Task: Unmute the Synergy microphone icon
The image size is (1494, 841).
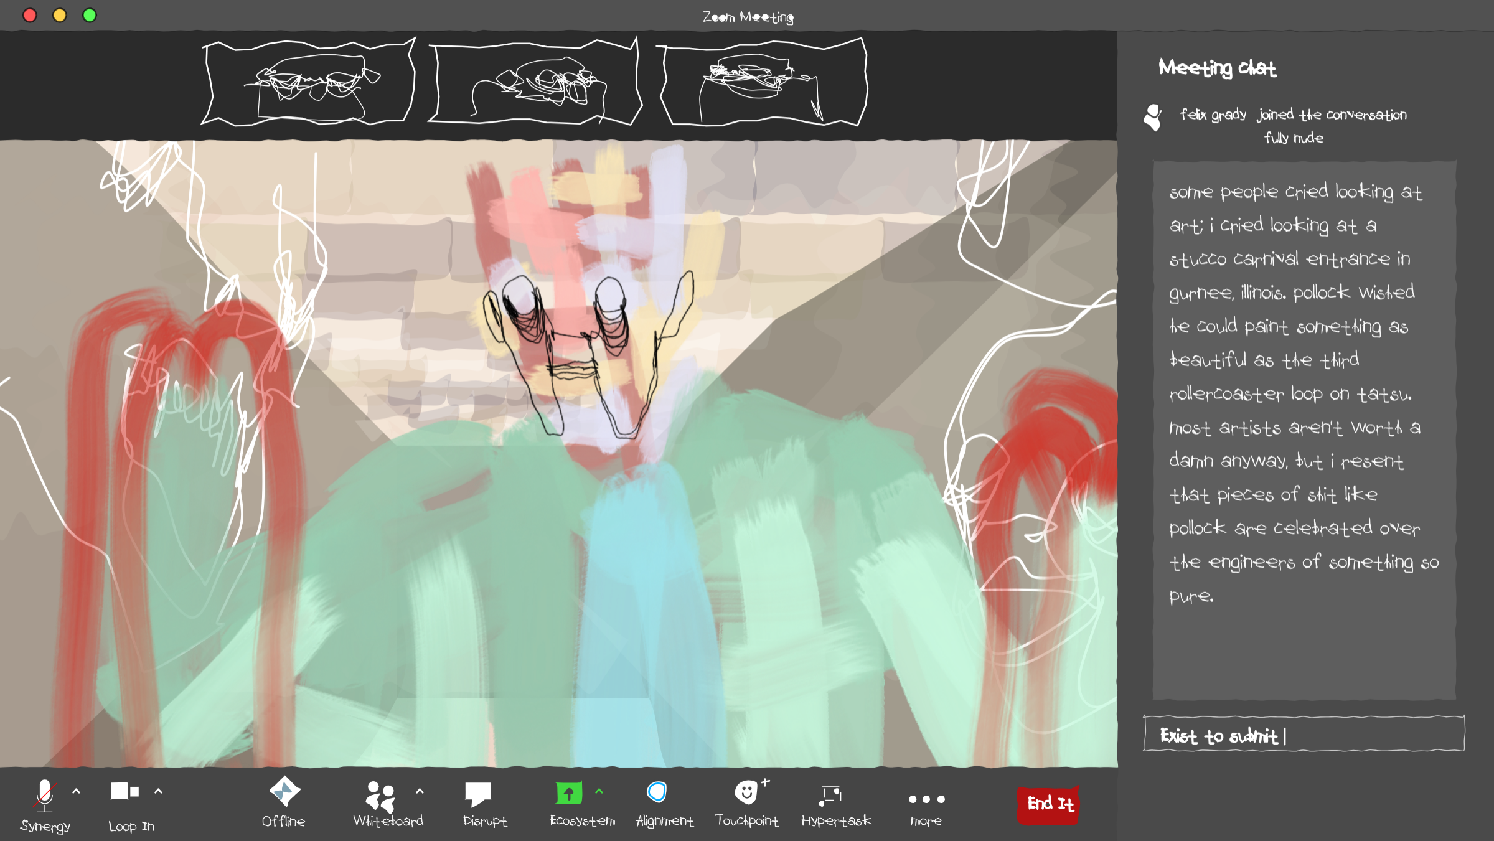Action: click(44, 796)
